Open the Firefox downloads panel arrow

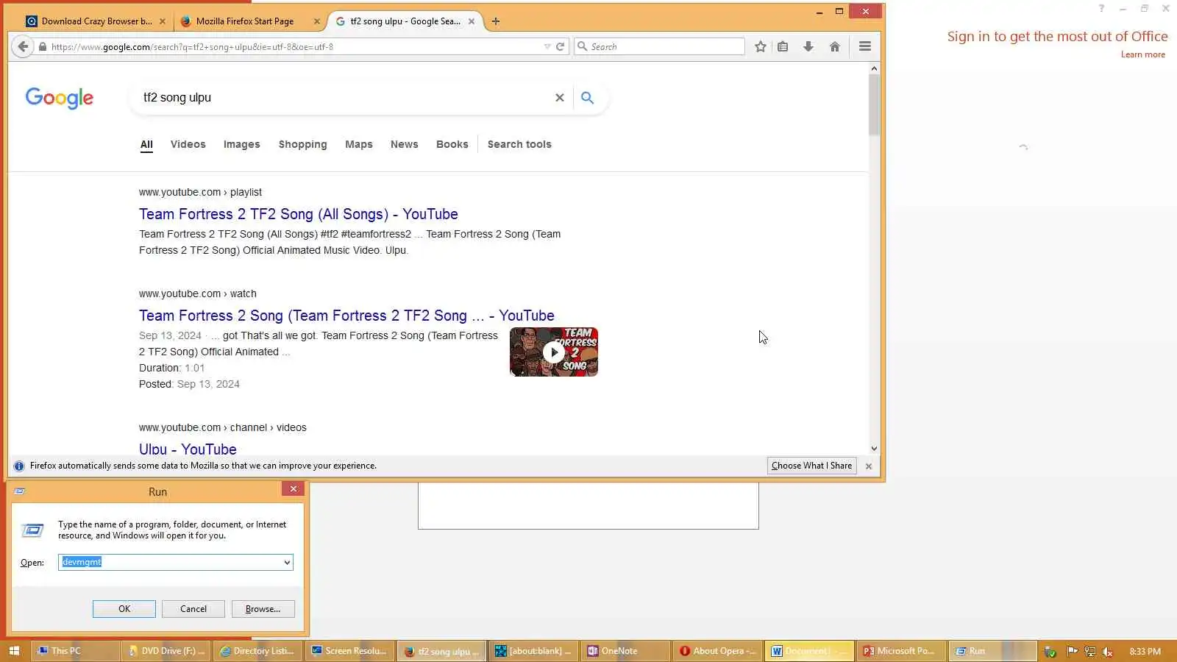click(x=808, y=46)
